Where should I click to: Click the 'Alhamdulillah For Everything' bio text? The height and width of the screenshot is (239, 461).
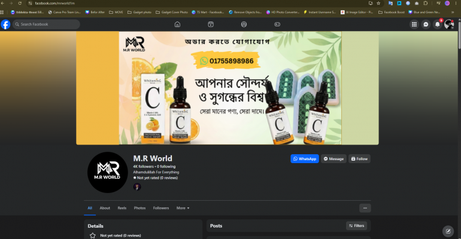[x=156, y=172]
